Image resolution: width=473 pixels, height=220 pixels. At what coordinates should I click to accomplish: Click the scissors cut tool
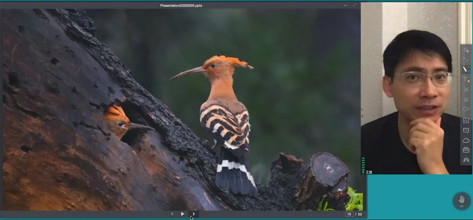click(x=466, y=90)
